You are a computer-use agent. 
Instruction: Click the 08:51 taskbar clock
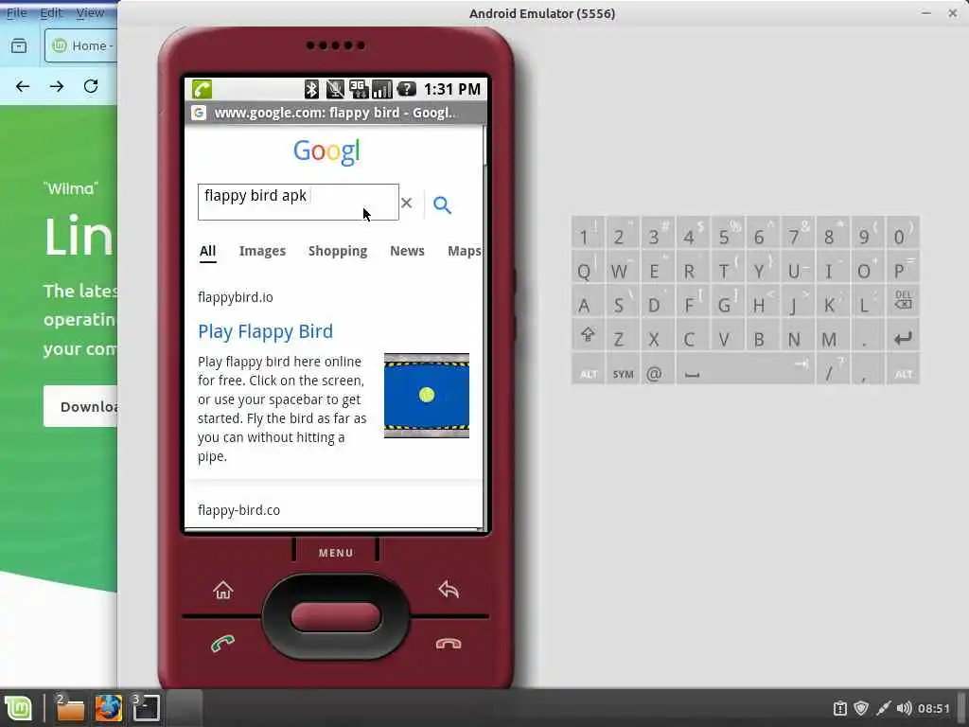(933, 708)
